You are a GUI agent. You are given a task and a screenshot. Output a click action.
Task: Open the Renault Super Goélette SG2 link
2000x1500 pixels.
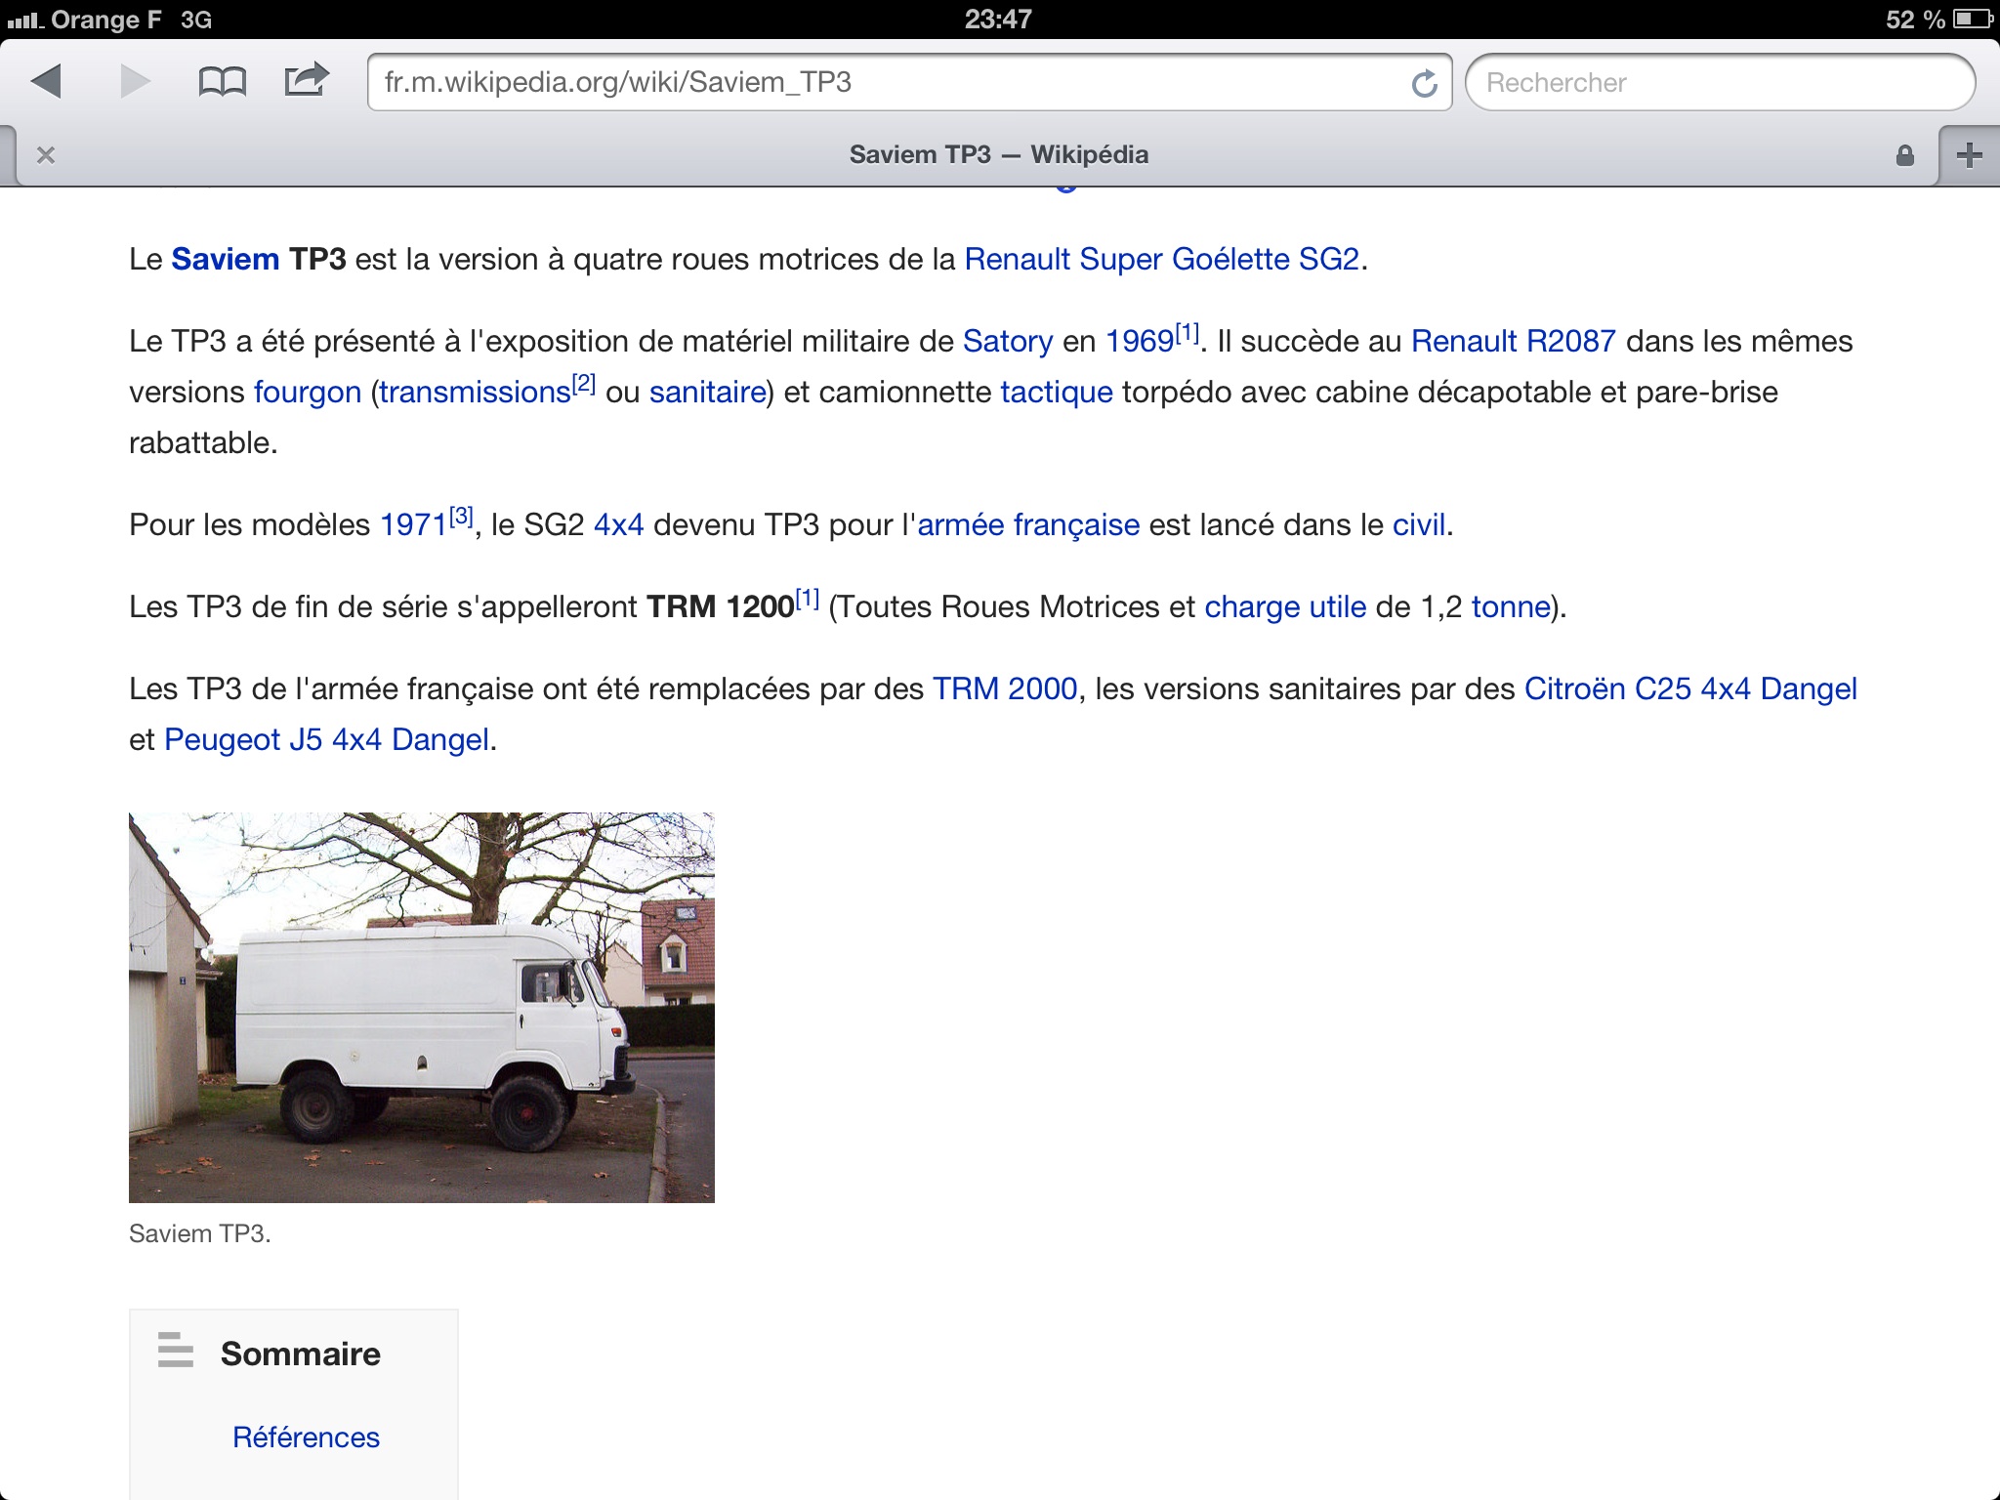coord(1161,259)
